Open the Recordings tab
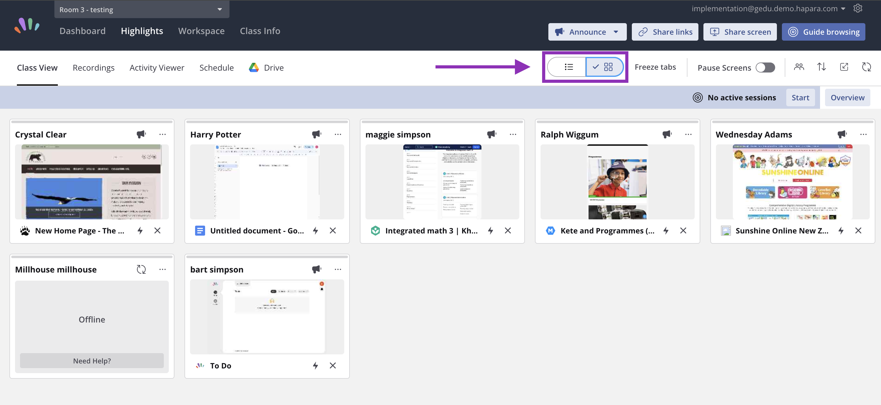This screenshot has width=881, height=405. click(x=94, y=68)
